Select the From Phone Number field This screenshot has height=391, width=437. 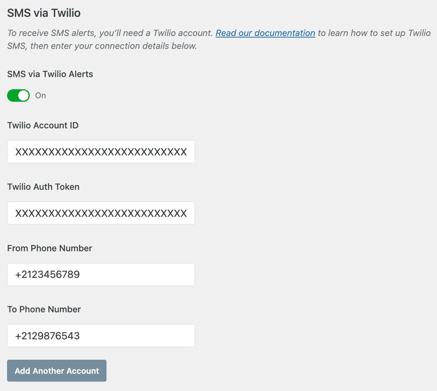101,275
